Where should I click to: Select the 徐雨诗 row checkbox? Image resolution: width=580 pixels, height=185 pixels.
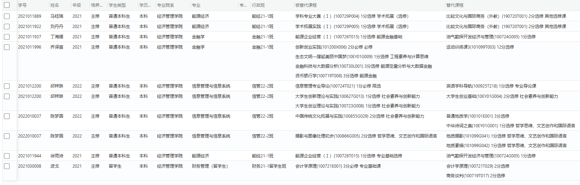coord(7,156)
